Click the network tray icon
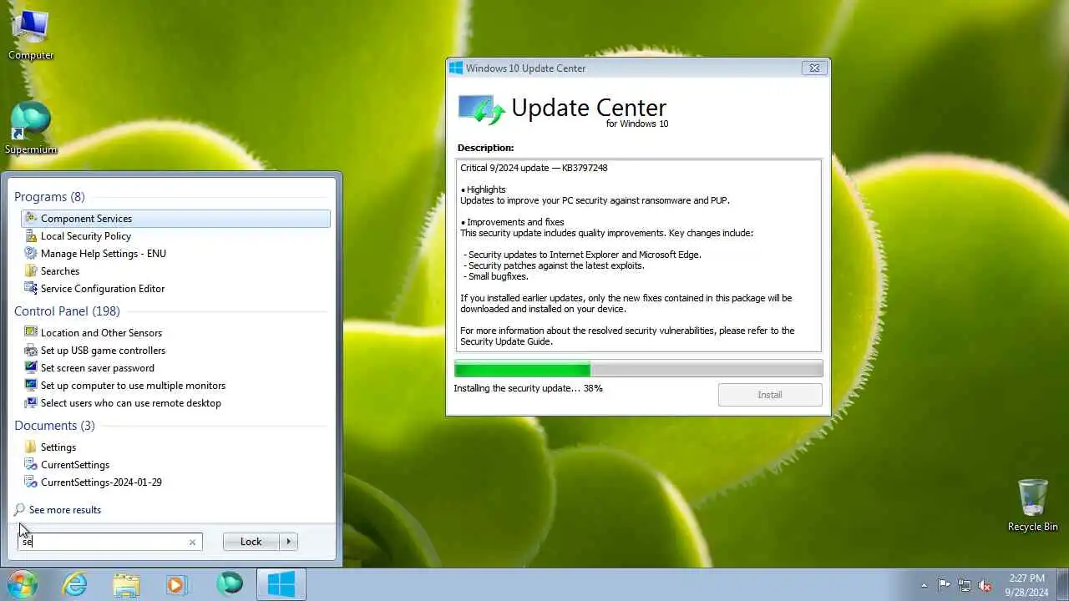The width and height of the screenshot is (1069, 601). tap(965, 585)
